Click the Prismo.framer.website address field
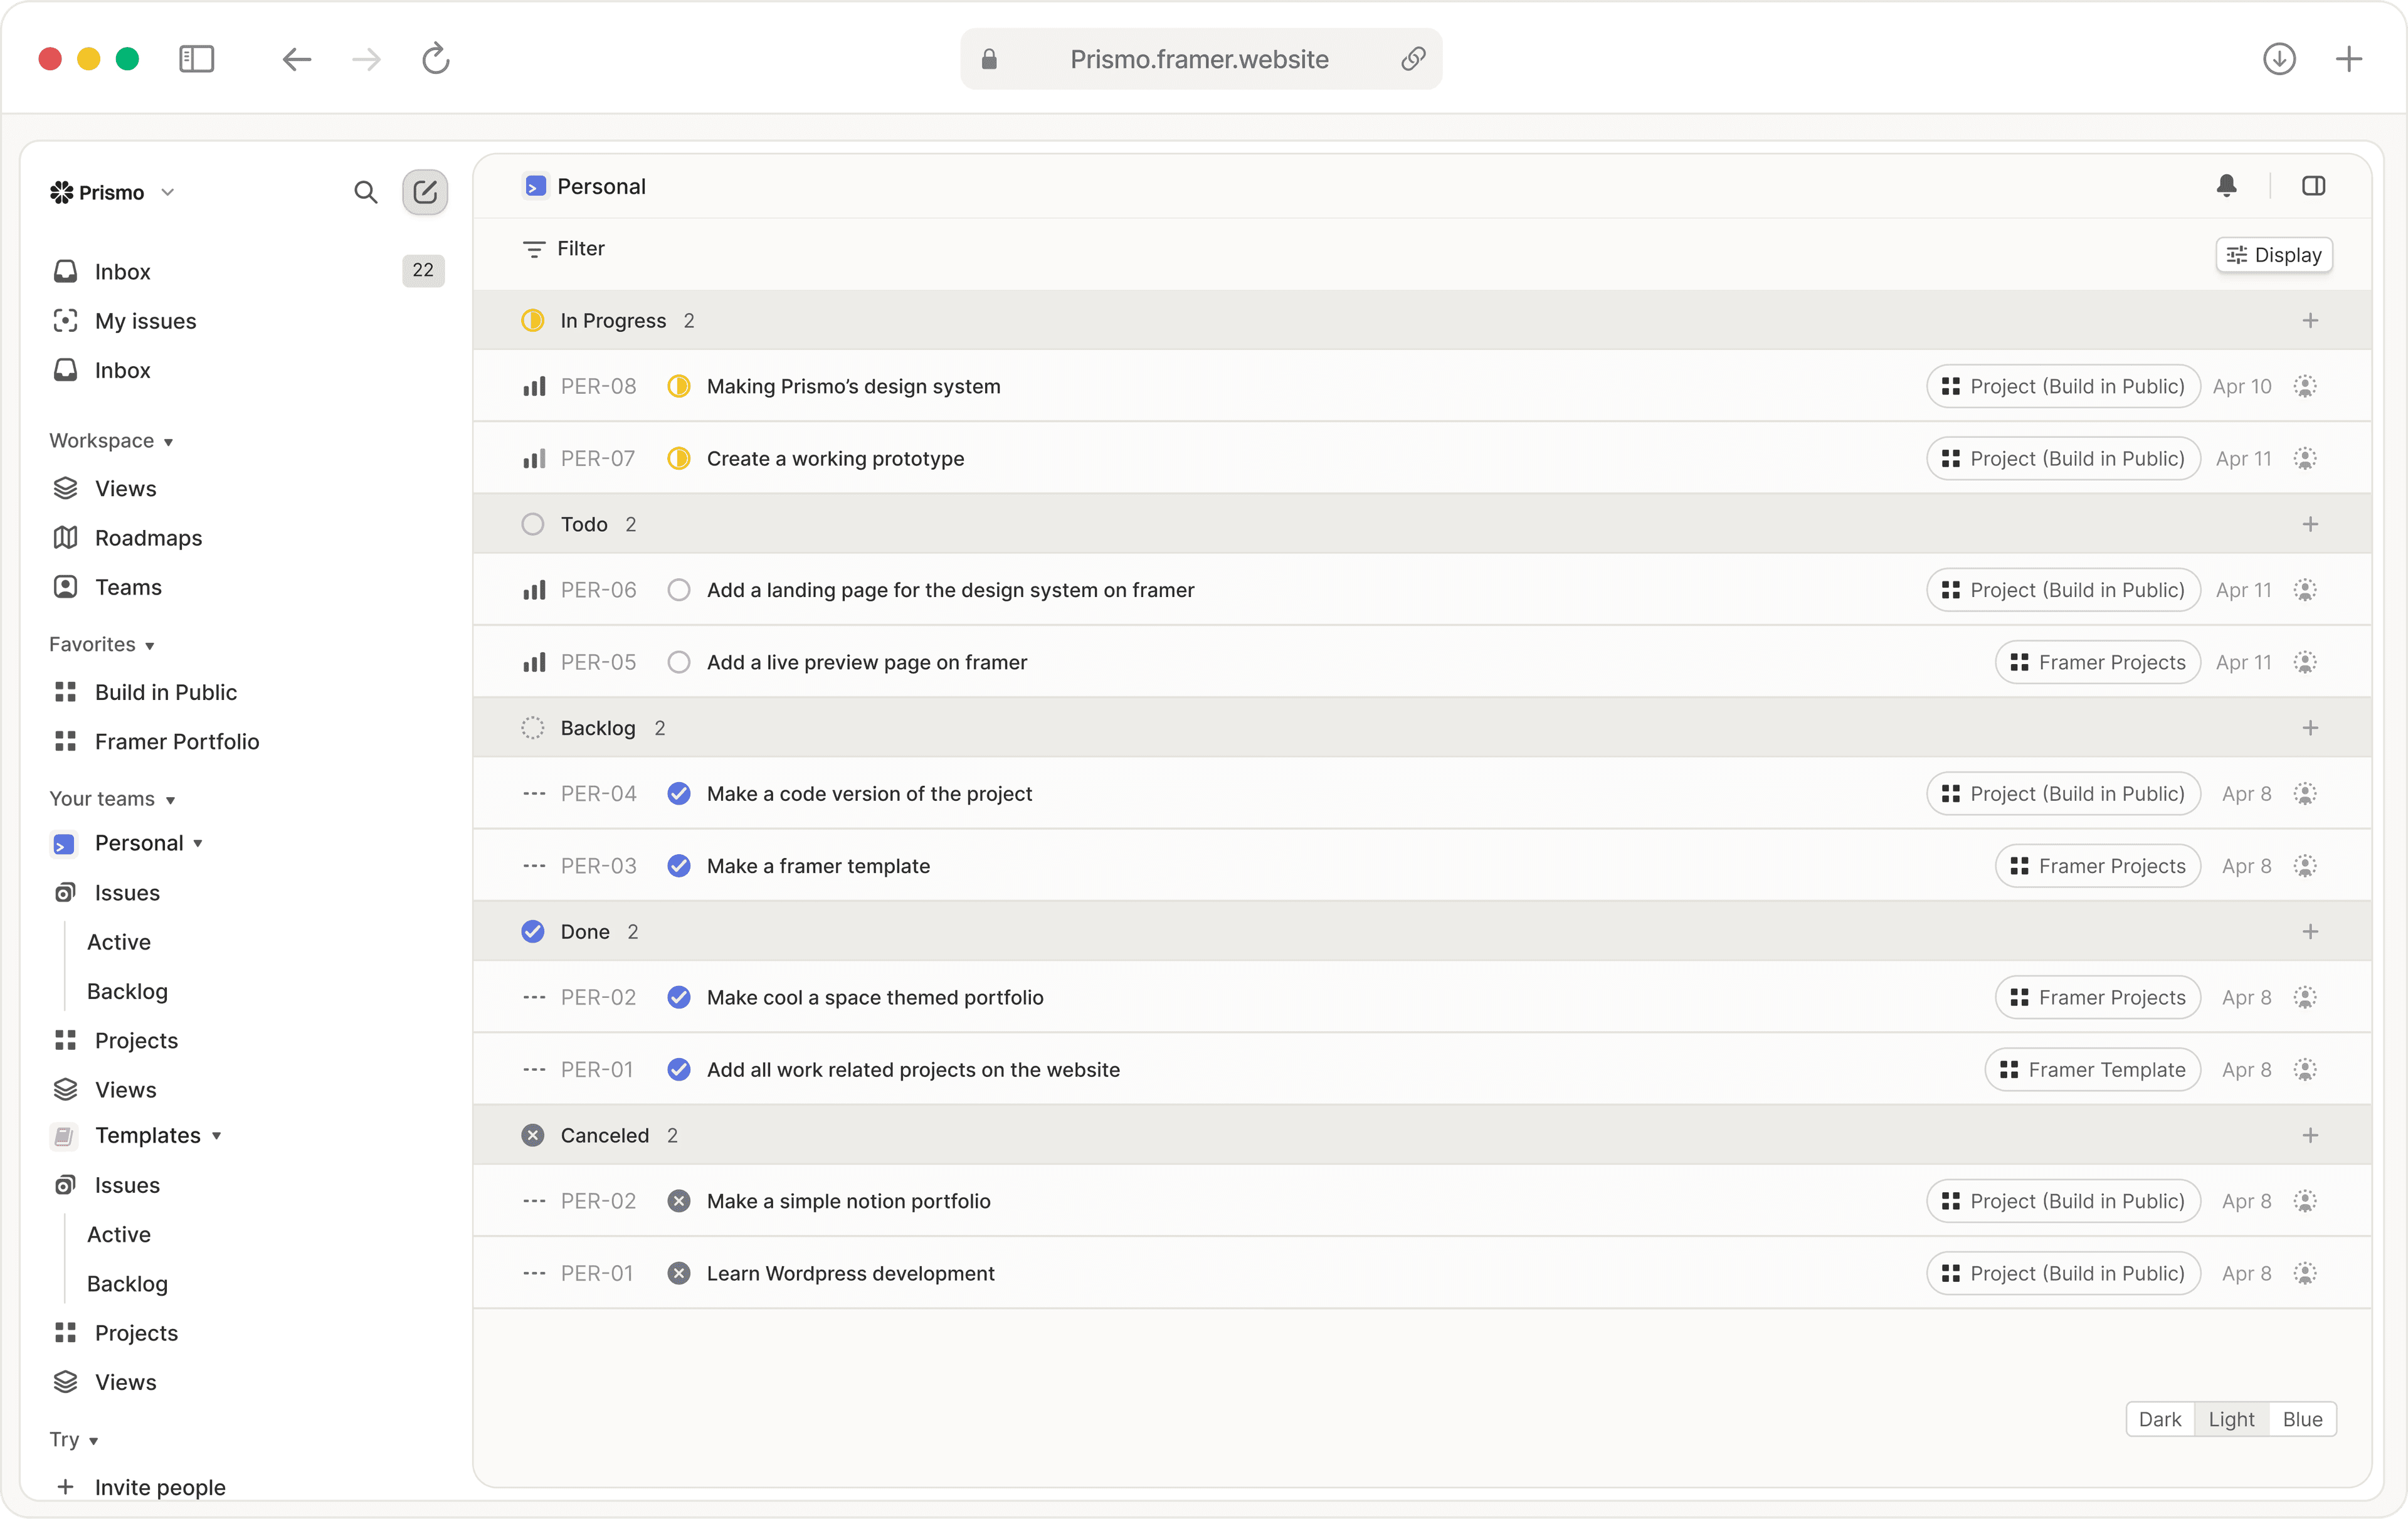The height and width of the screenshot is (1519, 2408). (x=1199, y=59)
